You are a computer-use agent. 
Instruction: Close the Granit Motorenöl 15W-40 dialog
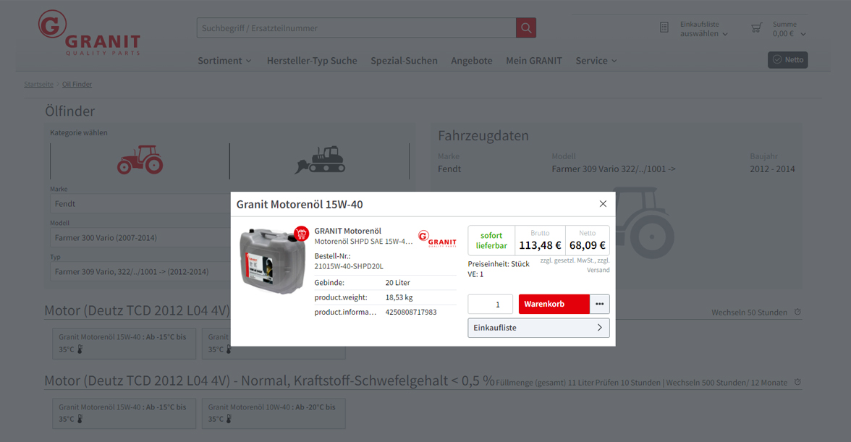click(x=603, y=204)
